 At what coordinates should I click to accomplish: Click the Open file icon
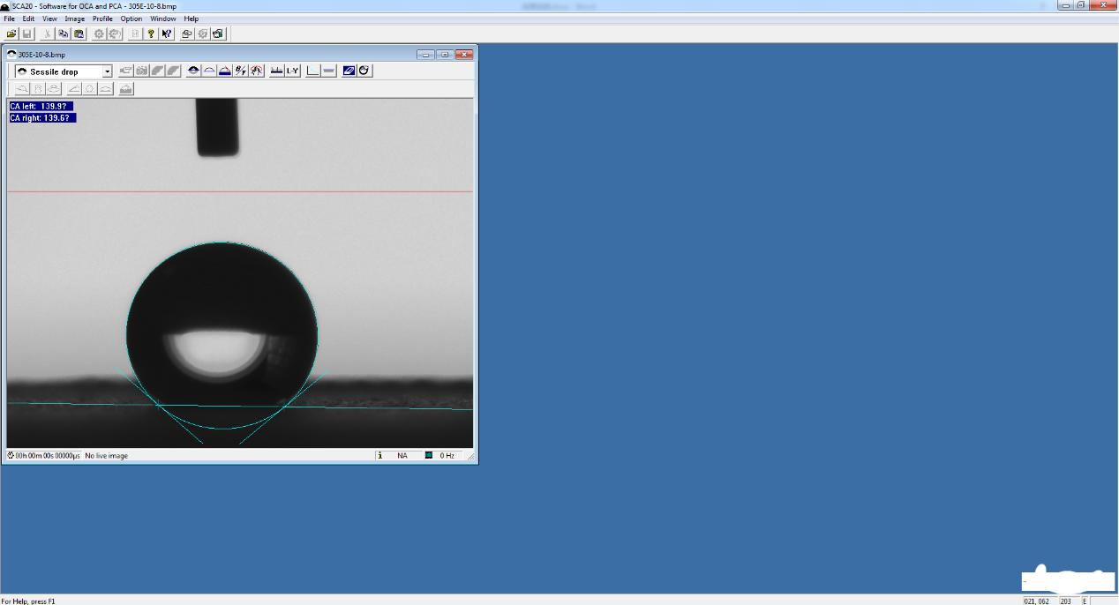pyautogui.click(x=11, y=34)
